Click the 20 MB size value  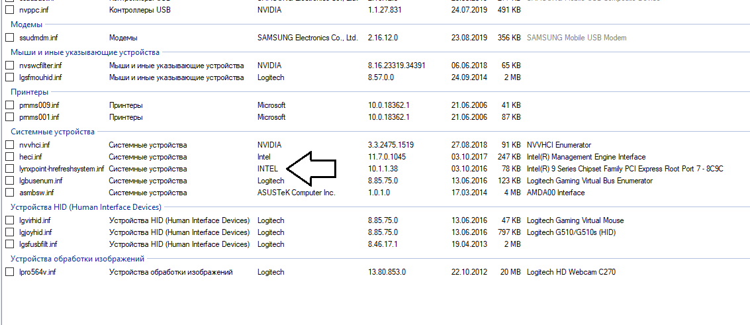click(x=510, y=272)
